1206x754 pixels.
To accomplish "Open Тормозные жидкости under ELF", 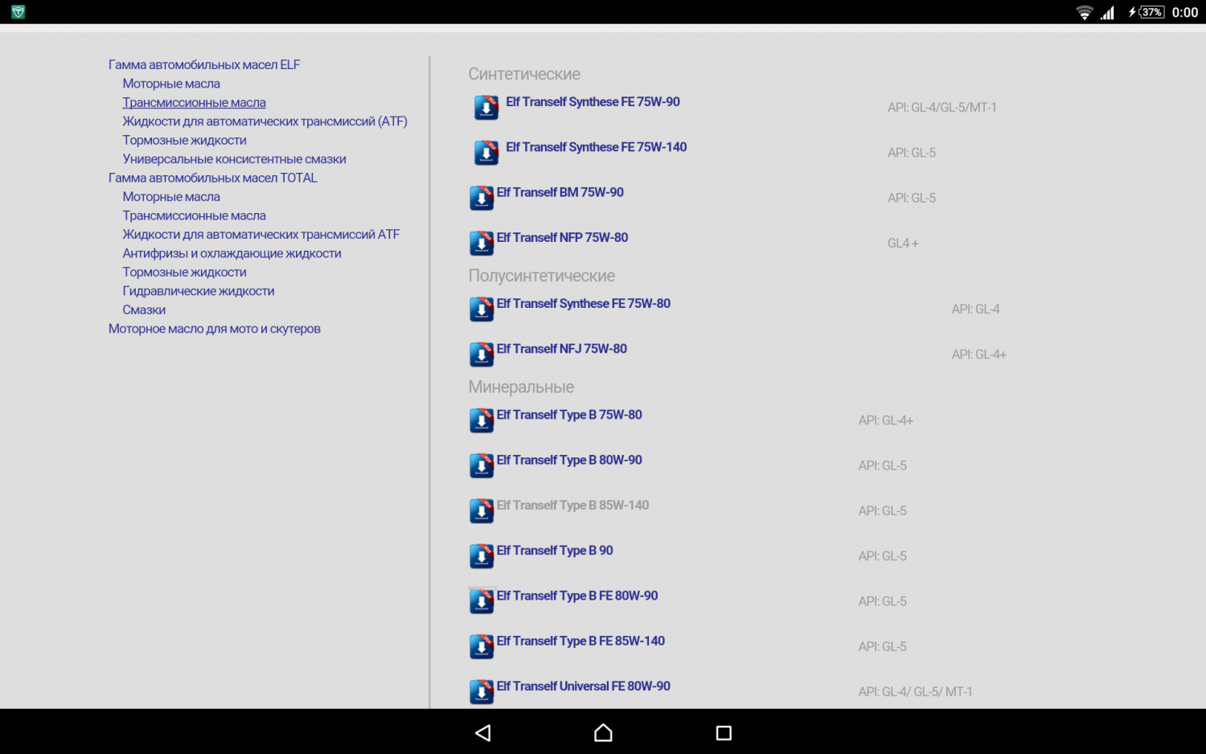I will coord(184,140).
